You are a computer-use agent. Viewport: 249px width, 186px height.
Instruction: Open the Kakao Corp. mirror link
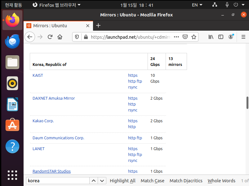pos(43,121)
